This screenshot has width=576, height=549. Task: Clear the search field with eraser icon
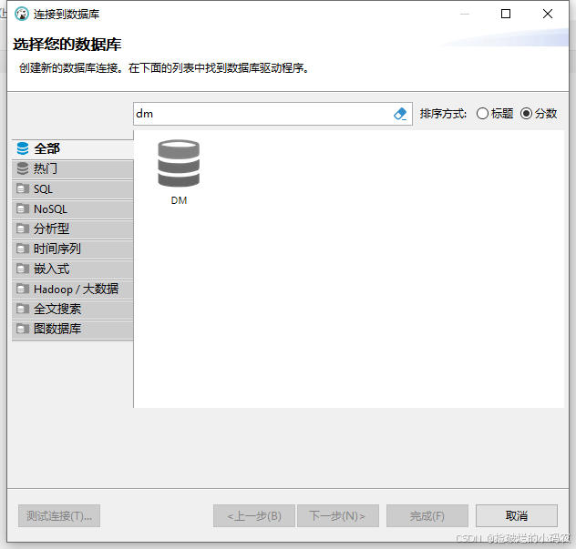[400, 114]
